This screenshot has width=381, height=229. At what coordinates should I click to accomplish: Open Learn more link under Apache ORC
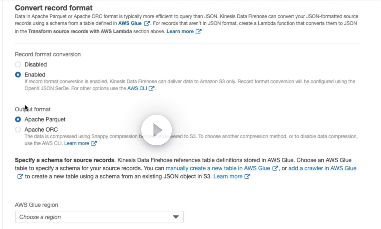click(x=76, y=143)
